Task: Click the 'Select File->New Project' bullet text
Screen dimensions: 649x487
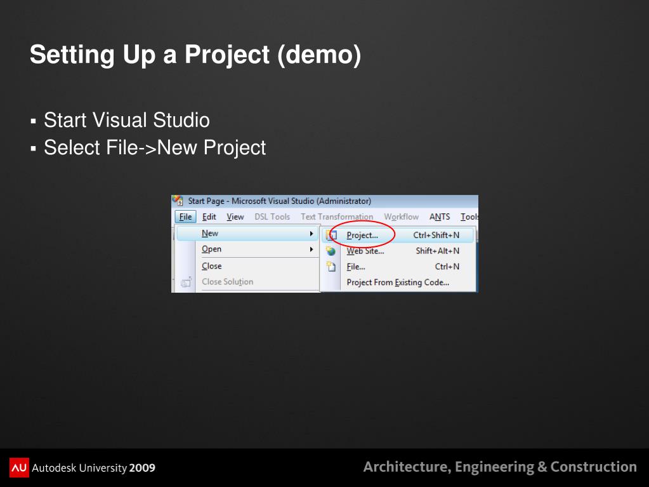Action: 155,147
